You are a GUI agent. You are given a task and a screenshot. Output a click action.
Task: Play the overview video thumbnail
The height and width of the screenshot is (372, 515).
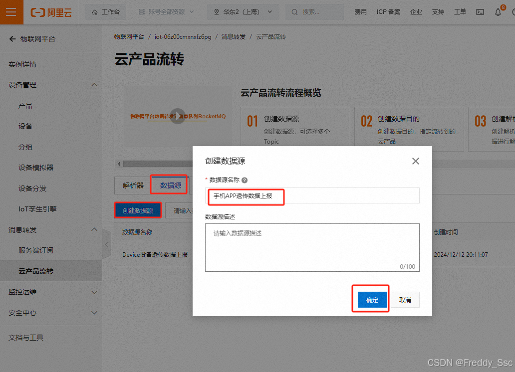(x=178, y=116)
